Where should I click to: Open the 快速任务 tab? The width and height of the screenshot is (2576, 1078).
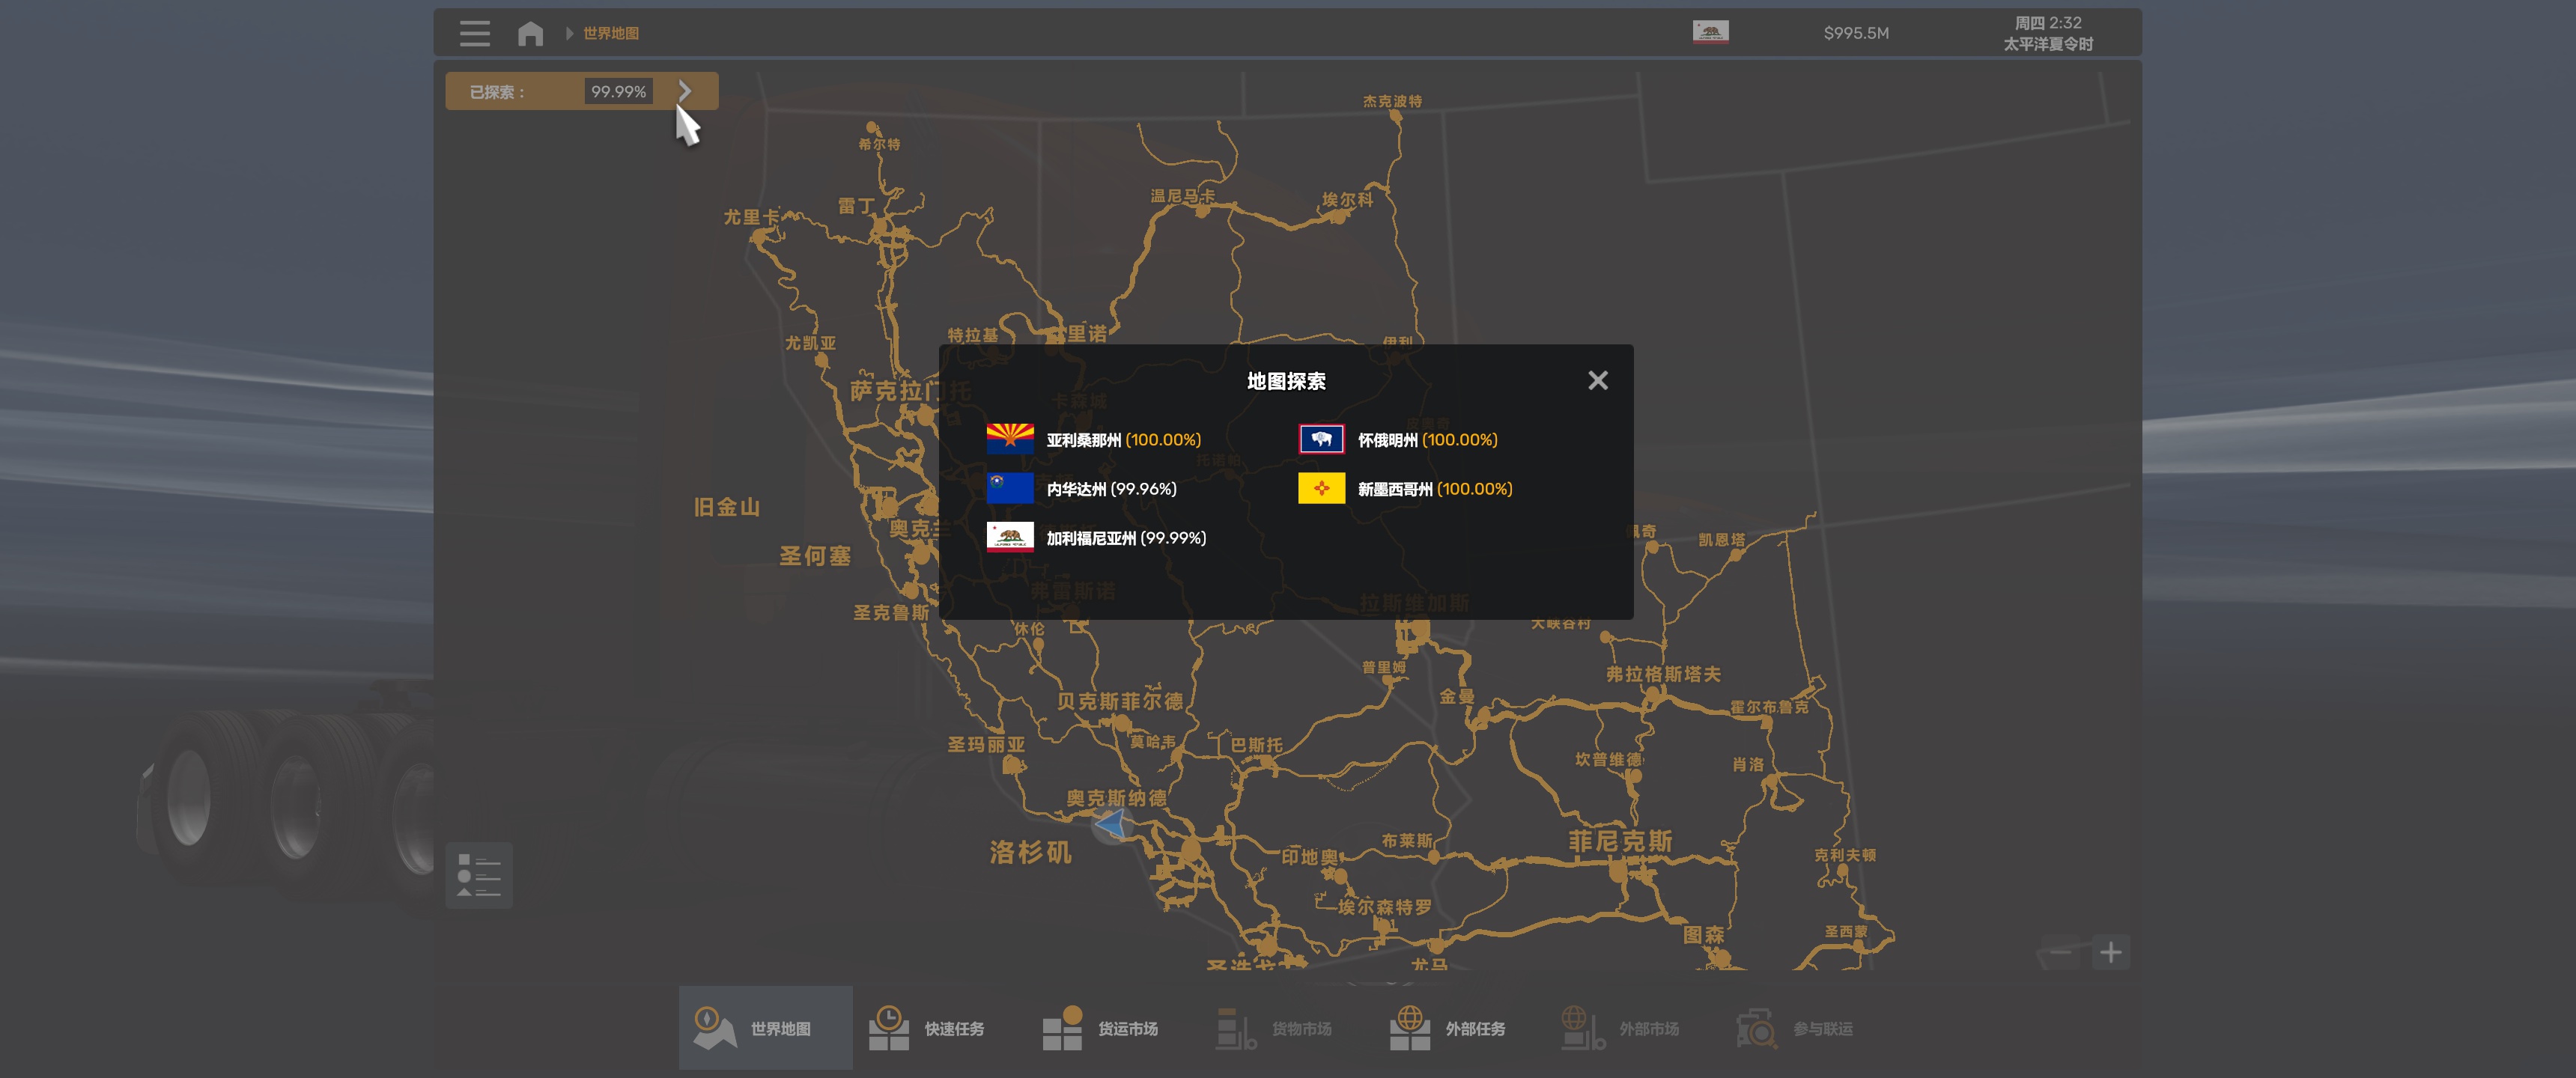(x=928, y=1028)
